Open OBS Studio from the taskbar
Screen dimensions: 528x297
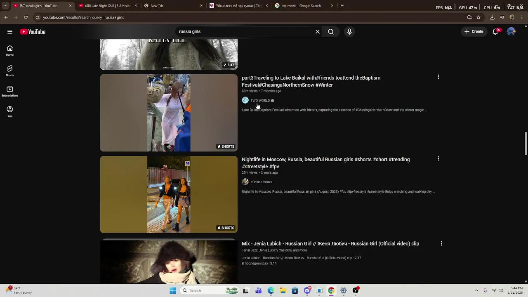point(356,290)
